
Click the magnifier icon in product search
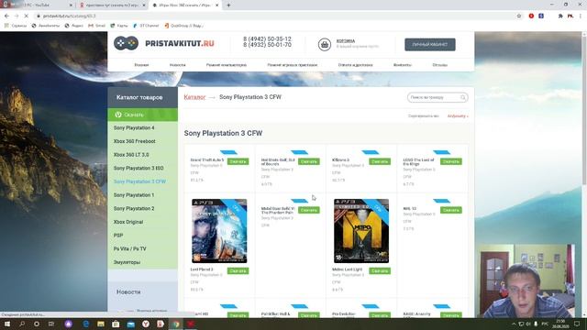click(463, 97)
